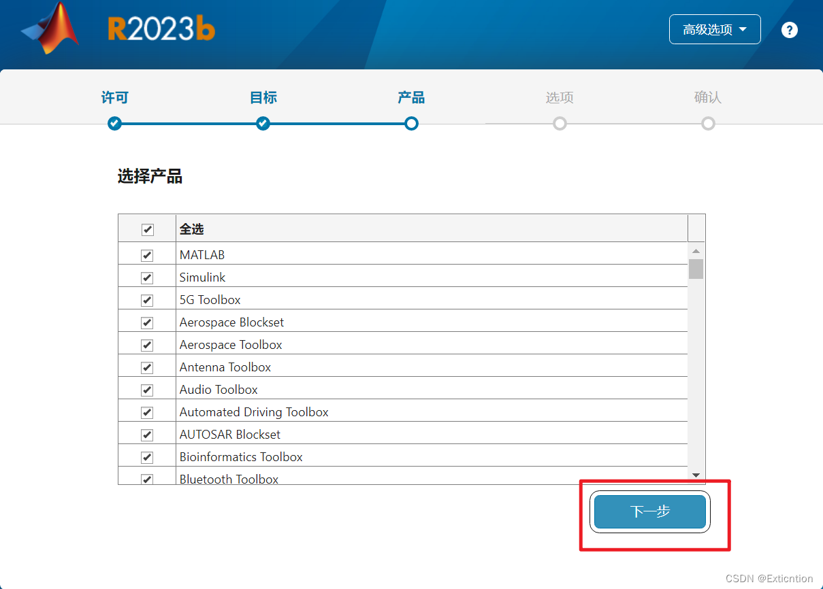Image resolution: width=823 pixels, height=589 pixels.
Task: Click the AUTOSAR Blockset product name
Action: tap(230, 435)
